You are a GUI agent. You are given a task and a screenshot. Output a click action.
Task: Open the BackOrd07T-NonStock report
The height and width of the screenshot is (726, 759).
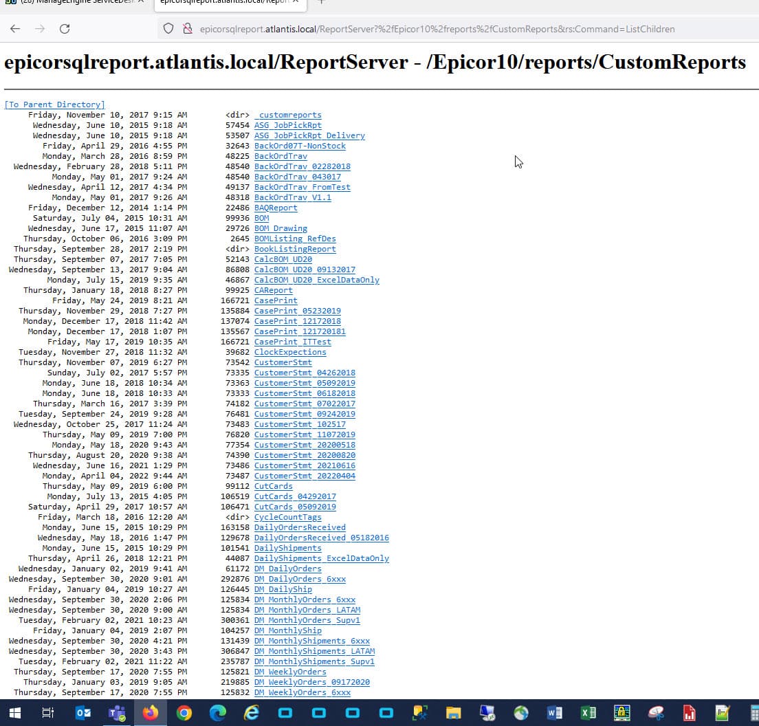pos(300,146)
